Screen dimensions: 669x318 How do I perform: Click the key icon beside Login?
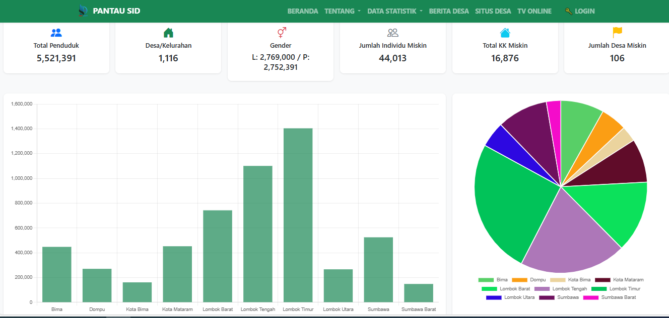(569, 11)
